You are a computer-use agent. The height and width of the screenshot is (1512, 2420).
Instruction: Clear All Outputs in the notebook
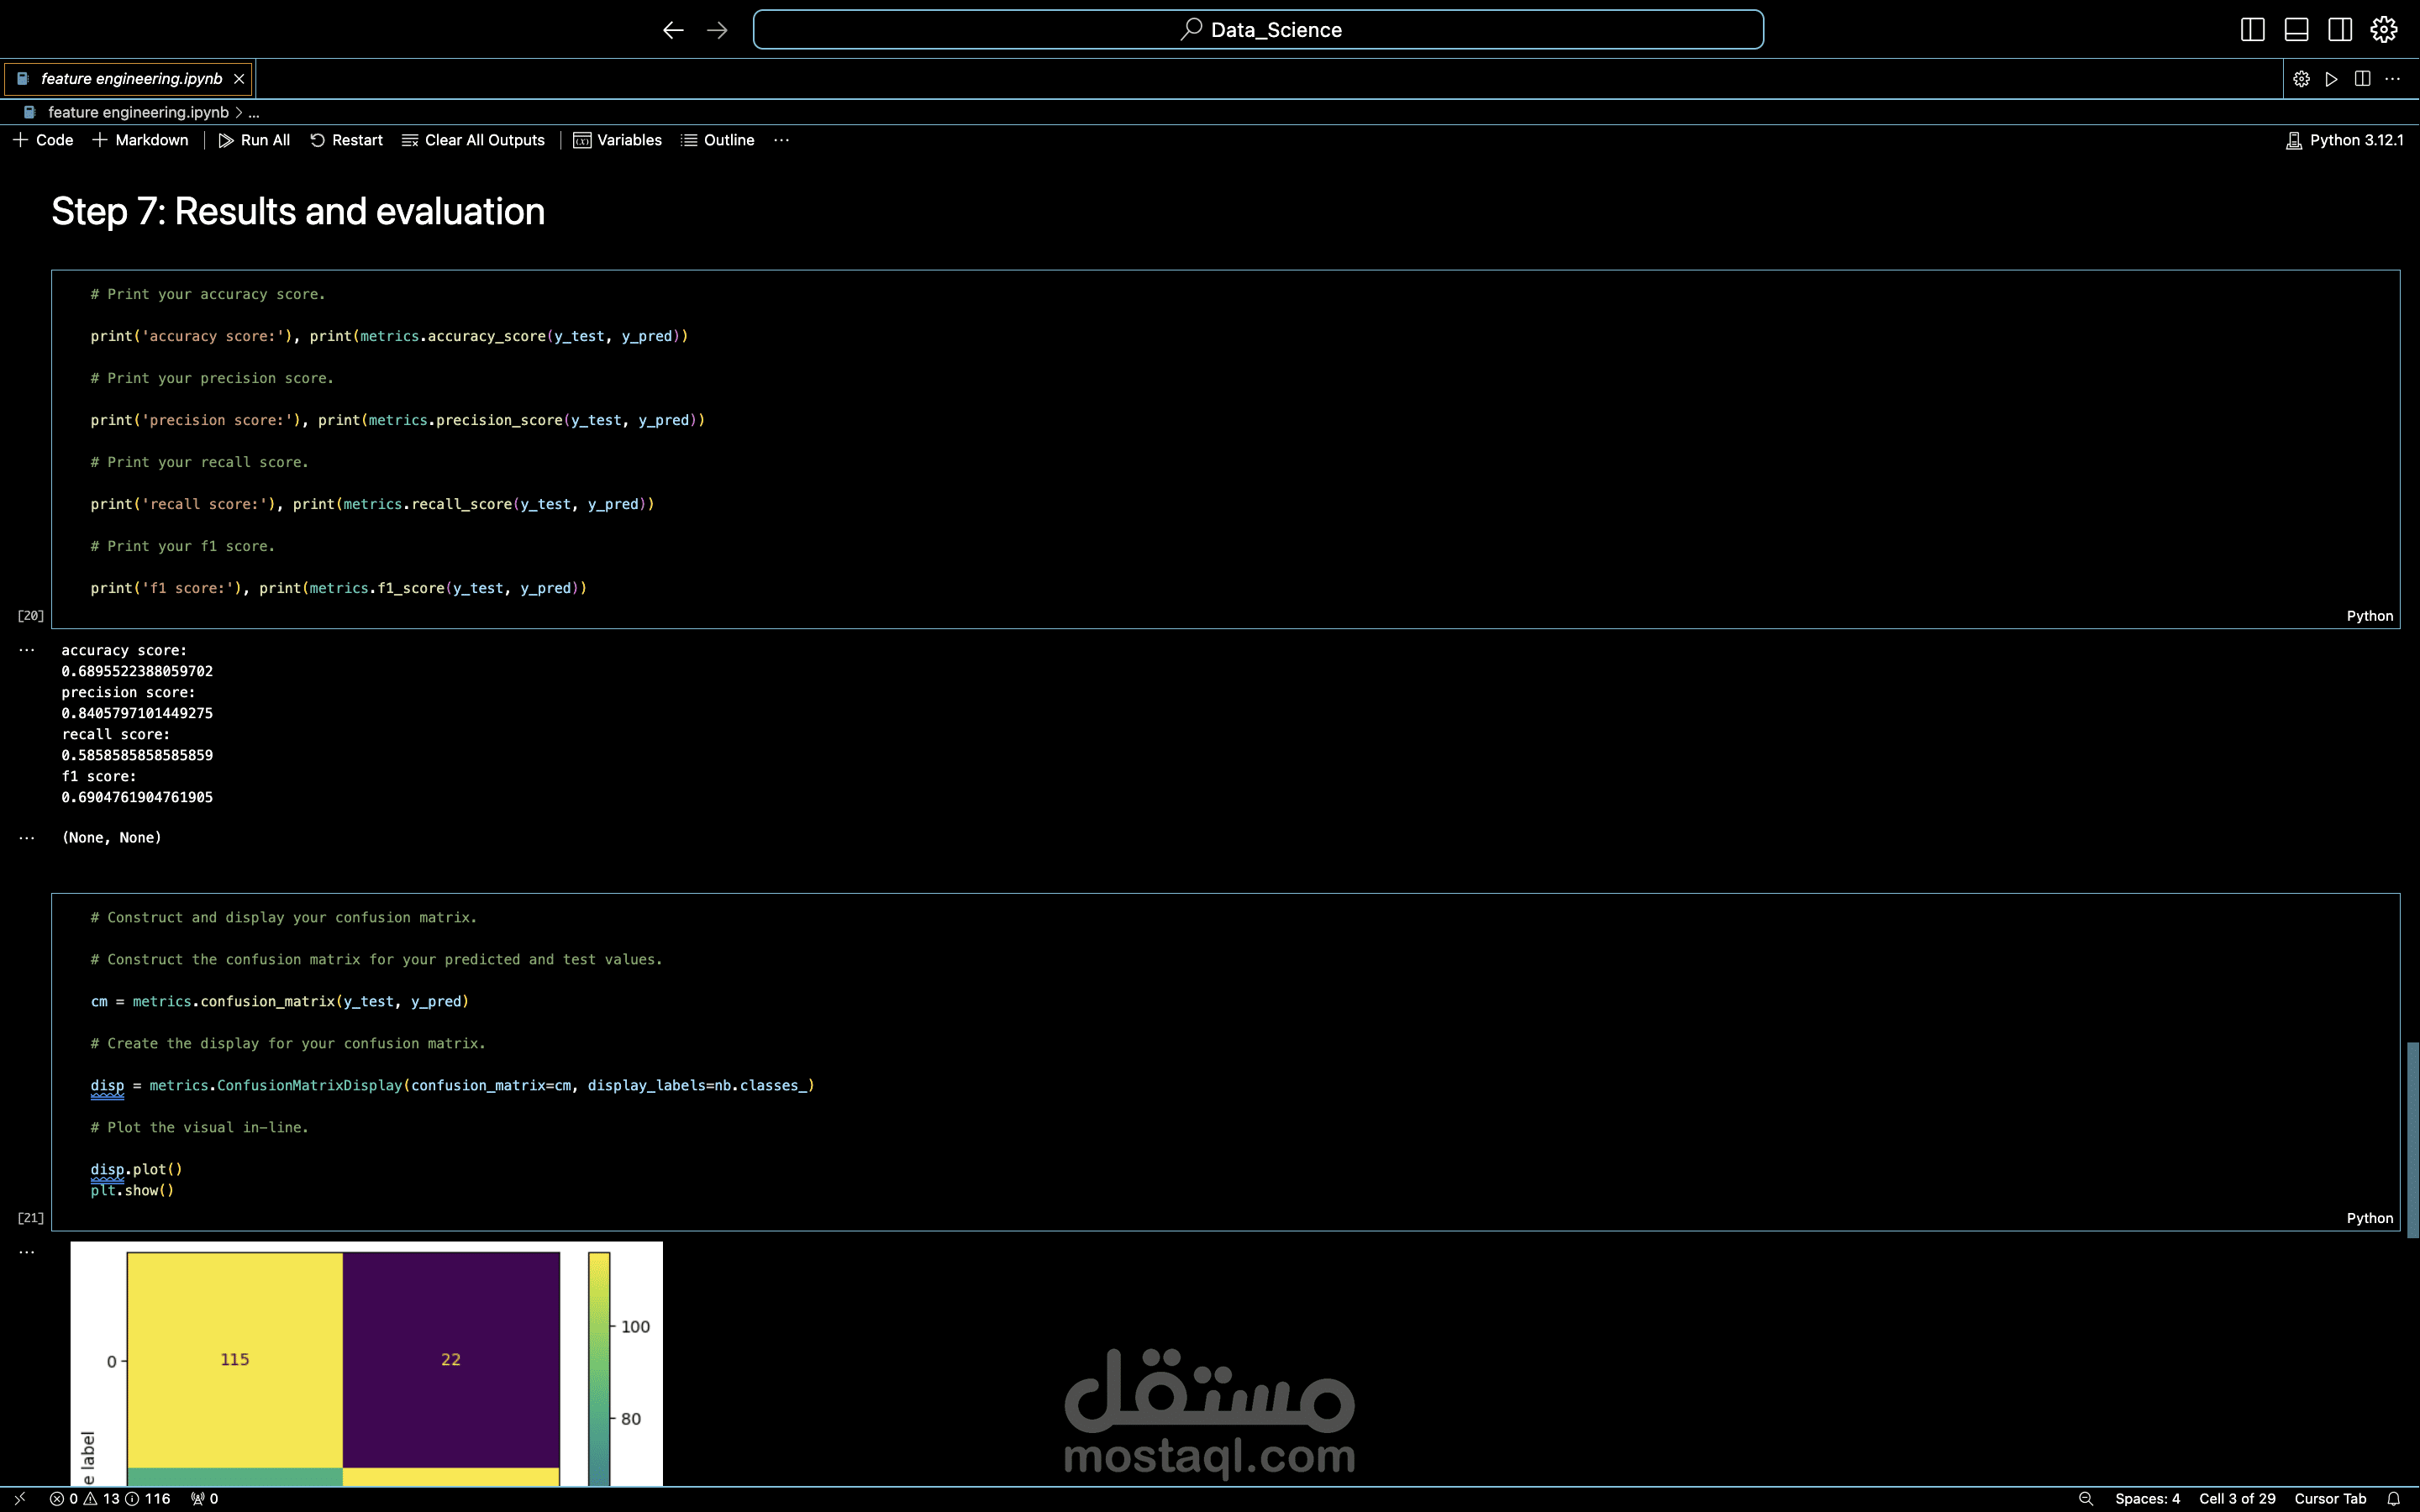[x=473, y=140]
